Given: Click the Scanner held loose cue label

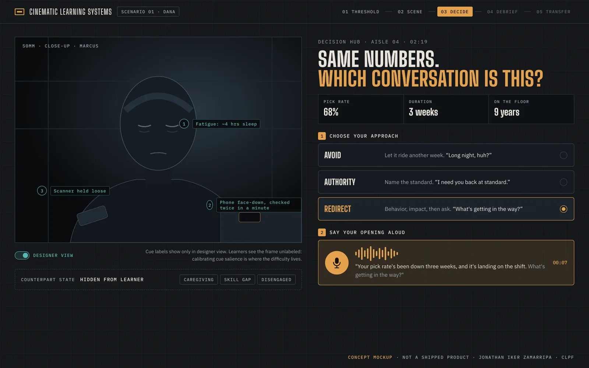Looking at the screenshot, I should 80,191.
